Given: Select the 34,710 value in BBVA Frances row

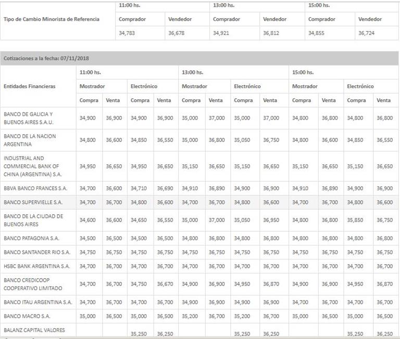Looking at the screenshot, I should [x=140, y=188].
